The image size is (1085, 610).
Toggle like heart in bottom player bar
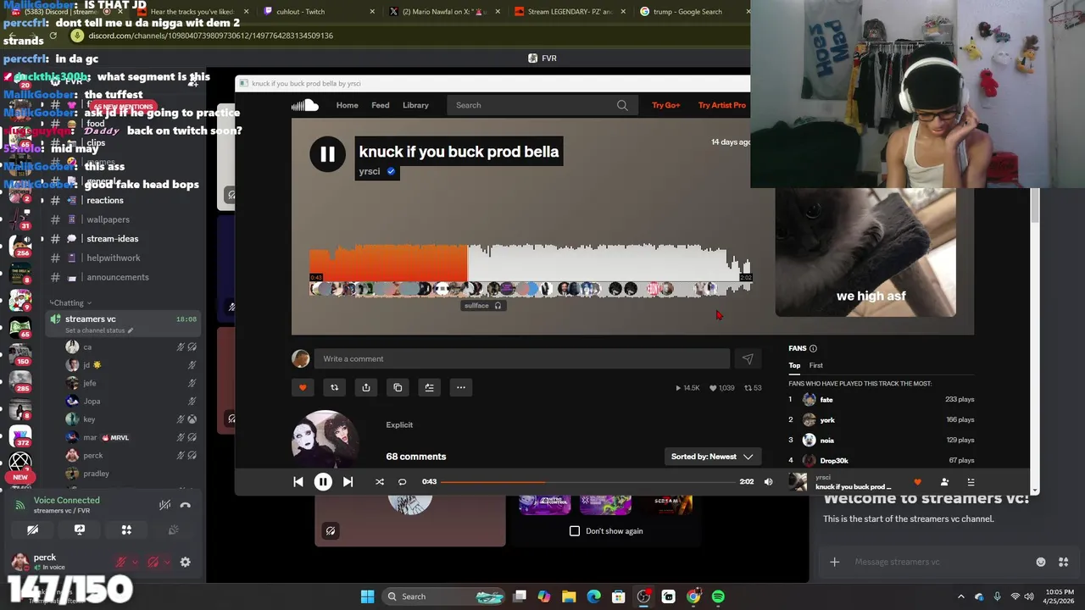click(x=917, y=482)
